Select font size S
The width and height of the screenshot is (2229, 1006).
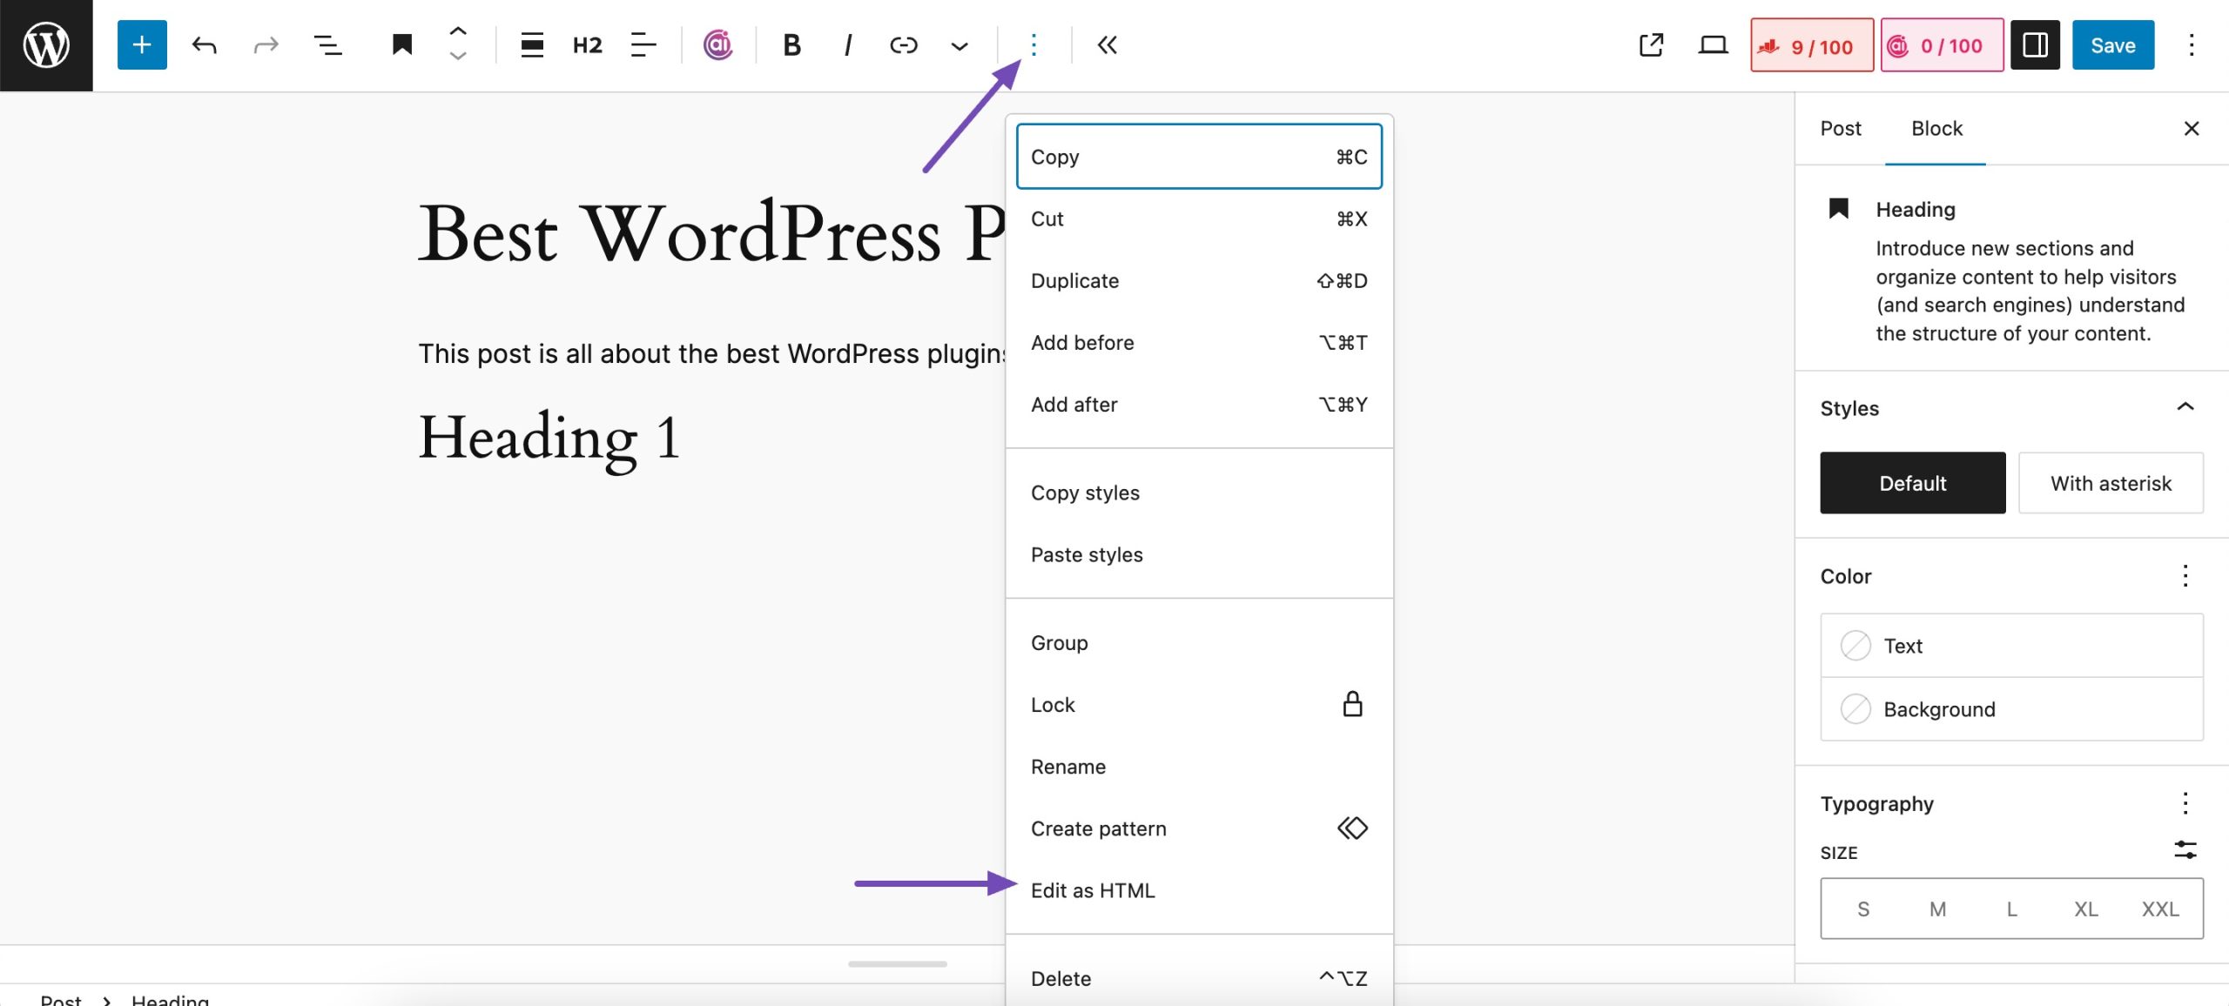point(1862,909)
